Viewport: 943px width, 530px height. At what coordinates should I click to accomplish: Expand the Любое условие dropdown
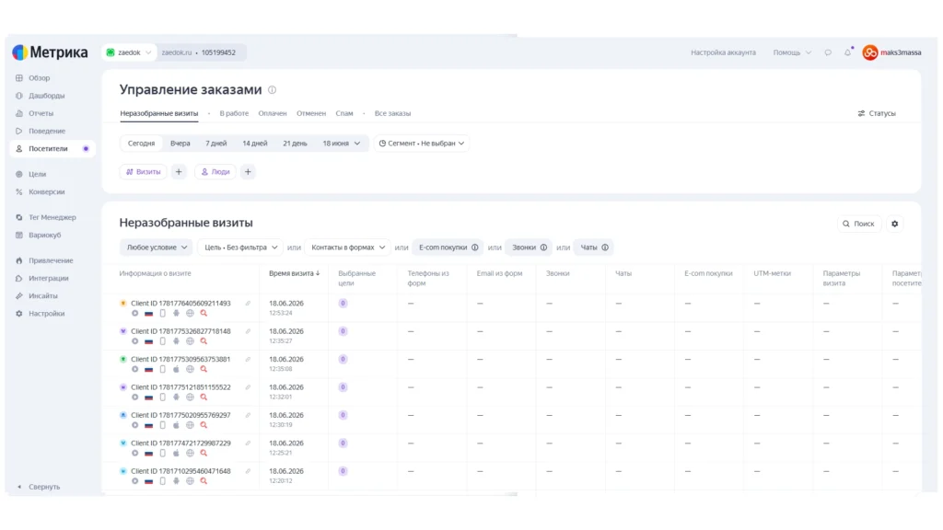pos(157,248)
